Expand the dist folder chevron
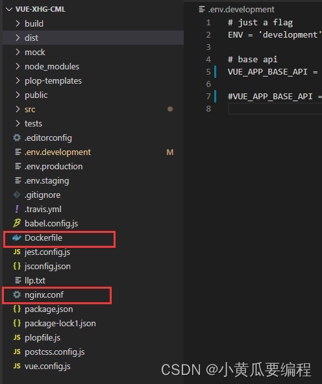 click(18, 38)
